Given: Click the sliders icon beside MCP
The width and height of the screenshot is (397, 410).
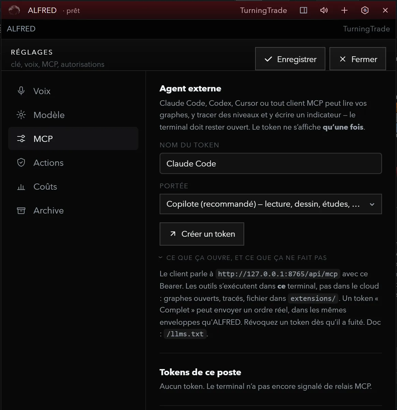Looking at the screenshot, I should [x=21, y=138].
